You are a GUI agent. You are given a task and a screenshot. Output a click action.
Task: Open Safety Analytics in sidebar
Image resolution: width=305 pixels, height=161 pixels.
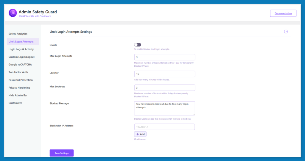pyautogui.click(x=18, y=34)
